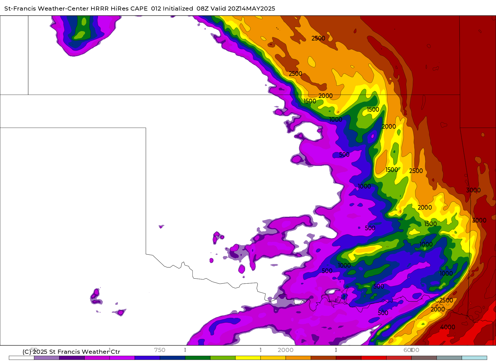The width and height of the screenshot is (496, 361).
Task: Choose the navy blue legend swatch
Action: 173,358
